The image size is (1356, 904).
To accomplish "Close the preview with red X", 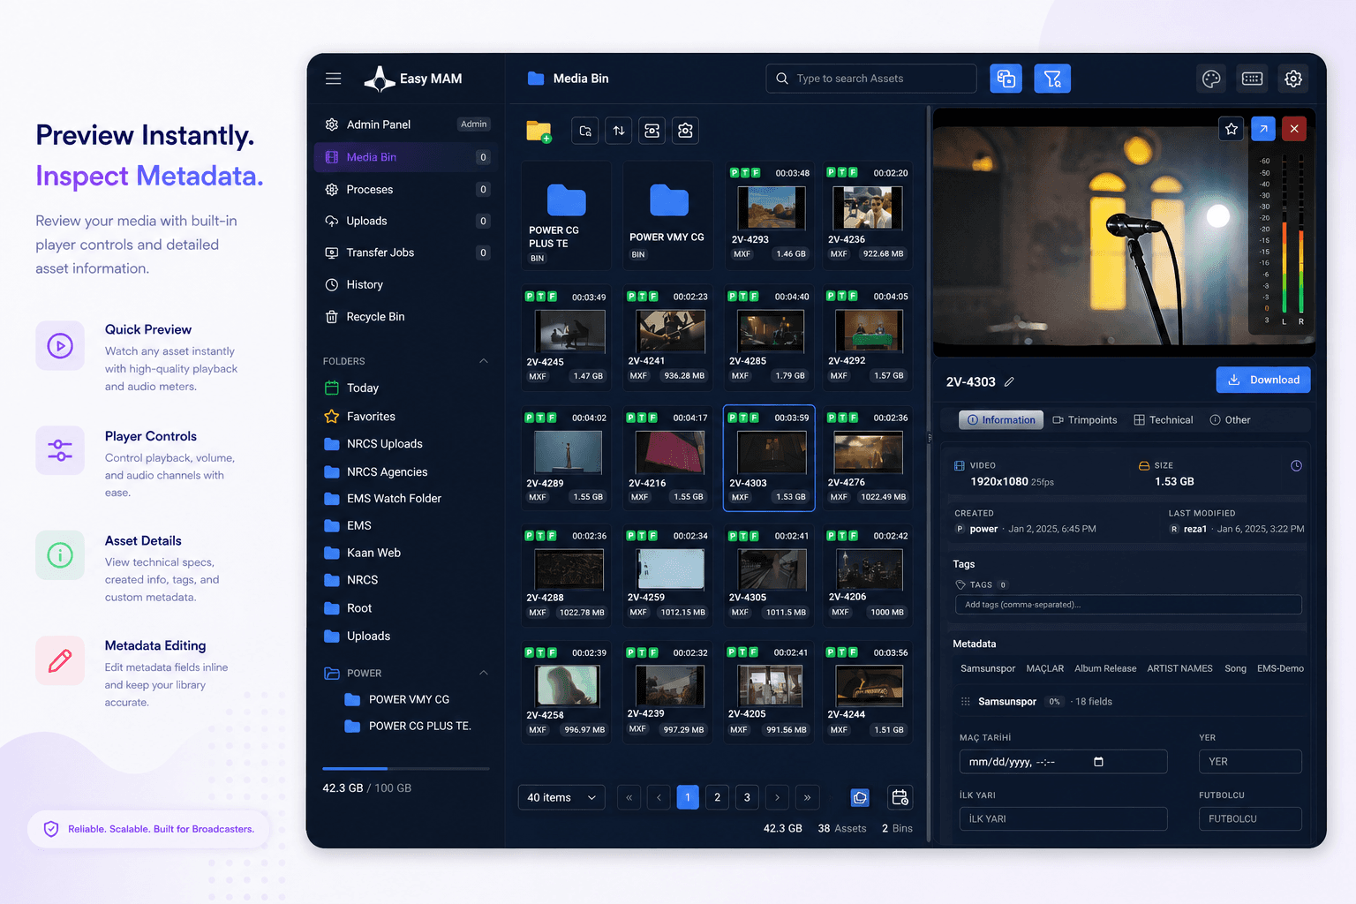I will (1294, 129).
